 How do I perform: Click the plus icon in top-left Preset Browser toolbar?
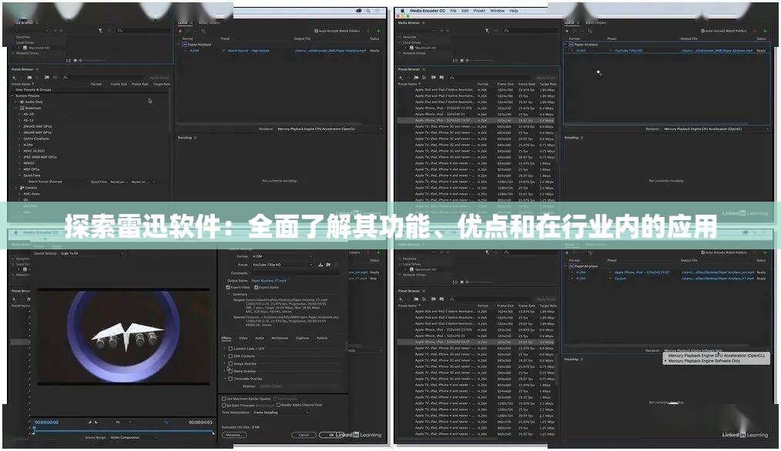pyautogui.click(x=15, y=78)
